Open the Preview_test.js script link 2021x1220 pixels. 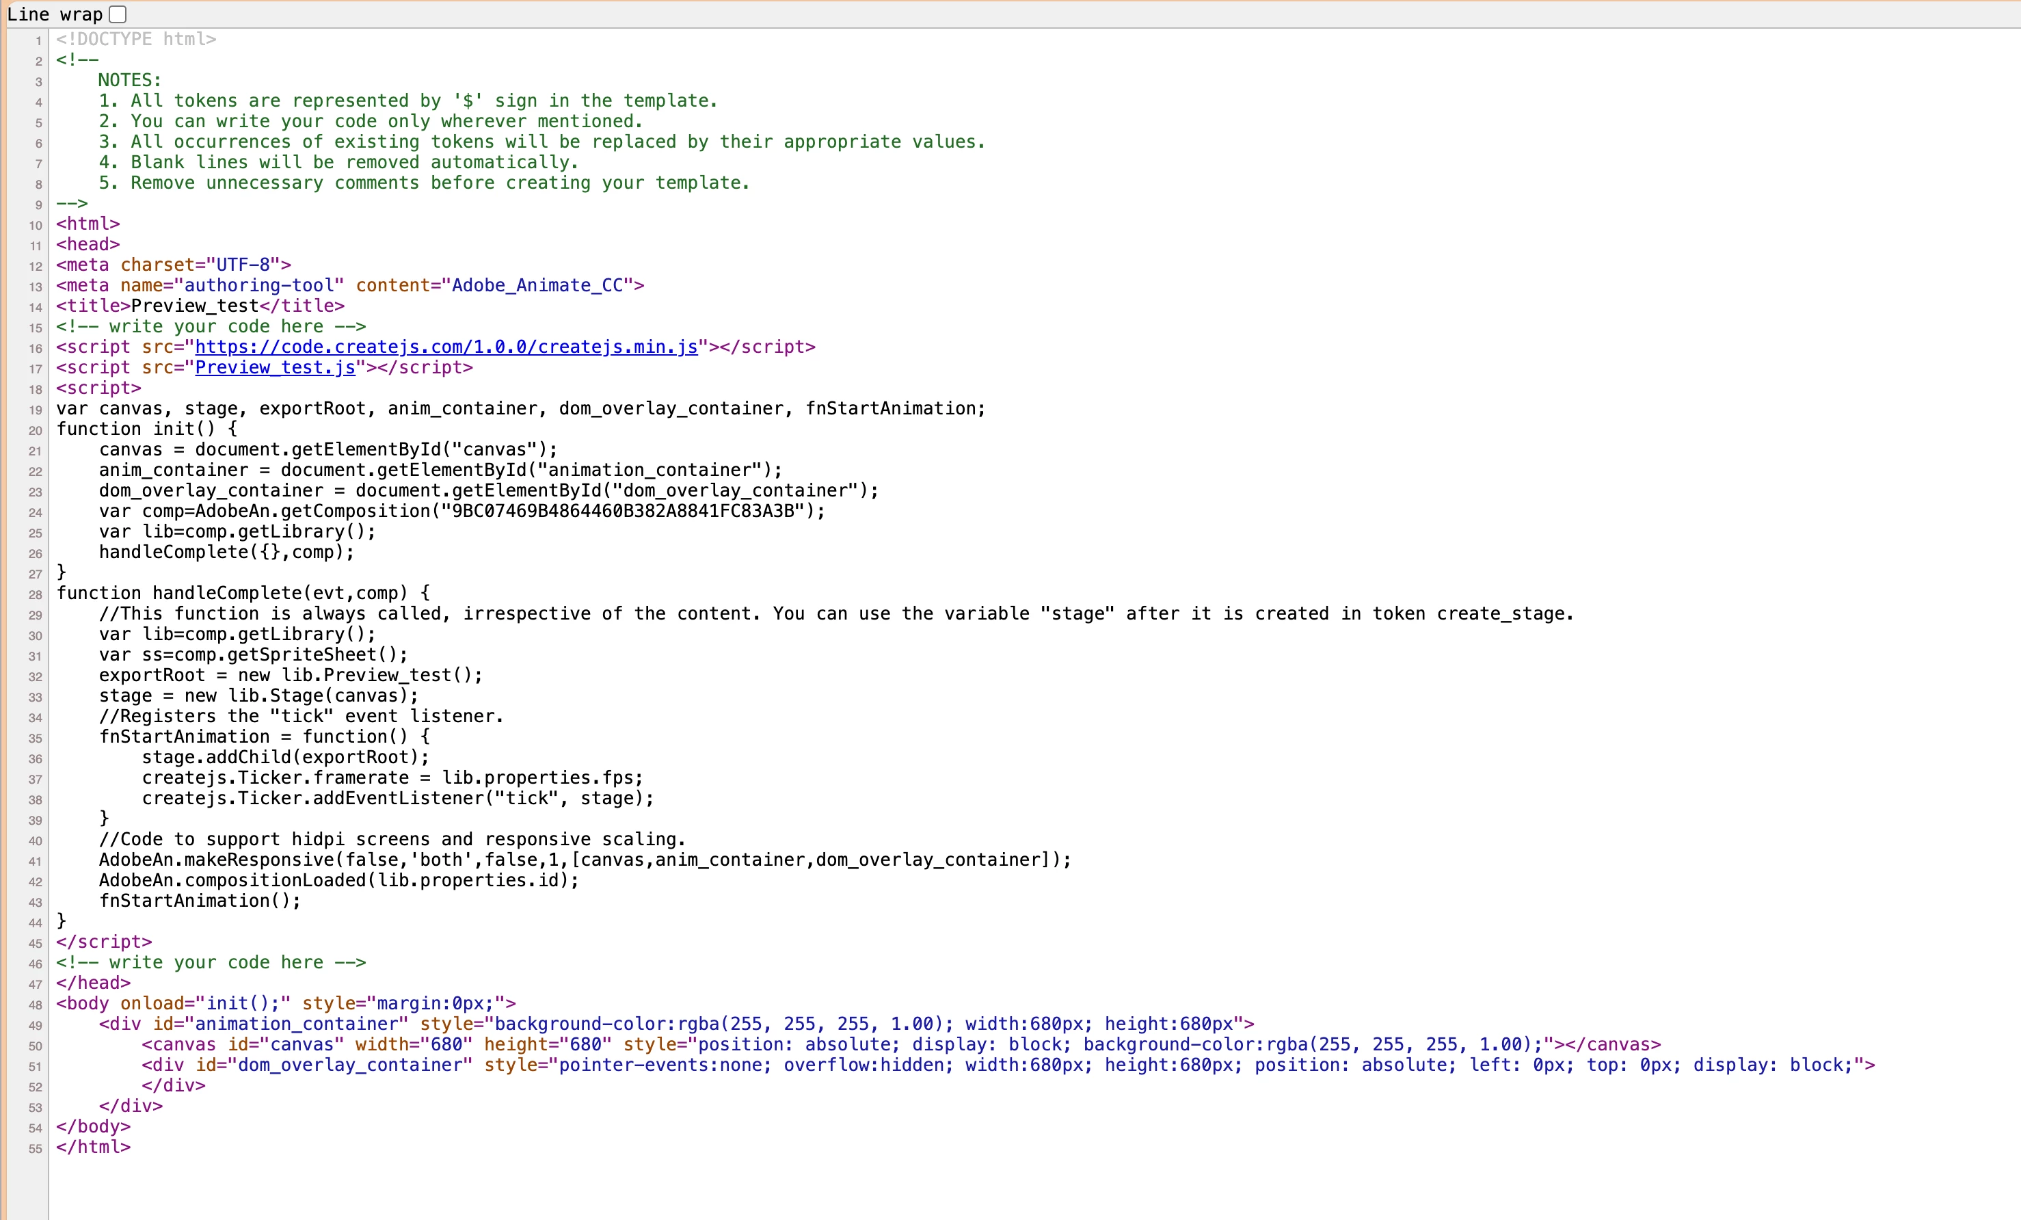pos(275,367)
